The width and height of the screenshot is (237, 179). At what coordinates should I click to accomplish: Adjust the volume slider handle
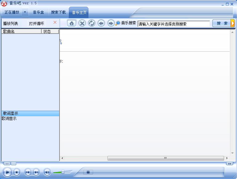click(63, 172)
